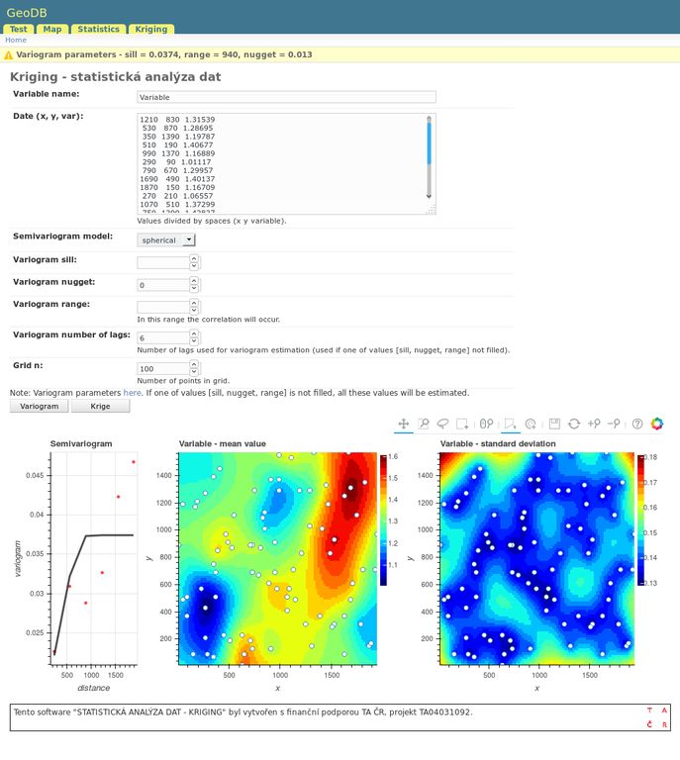Reset the plot view
Image resolution: width=680 pixels, height=760 pixels.
click(573, 424)
